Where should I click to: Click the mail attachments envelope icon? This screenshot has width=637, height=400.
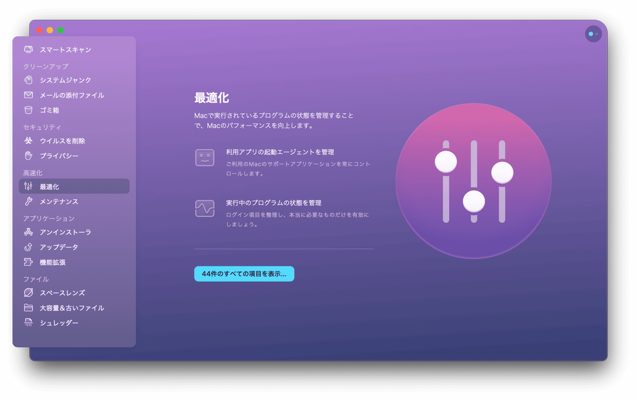tap(28, 95)
